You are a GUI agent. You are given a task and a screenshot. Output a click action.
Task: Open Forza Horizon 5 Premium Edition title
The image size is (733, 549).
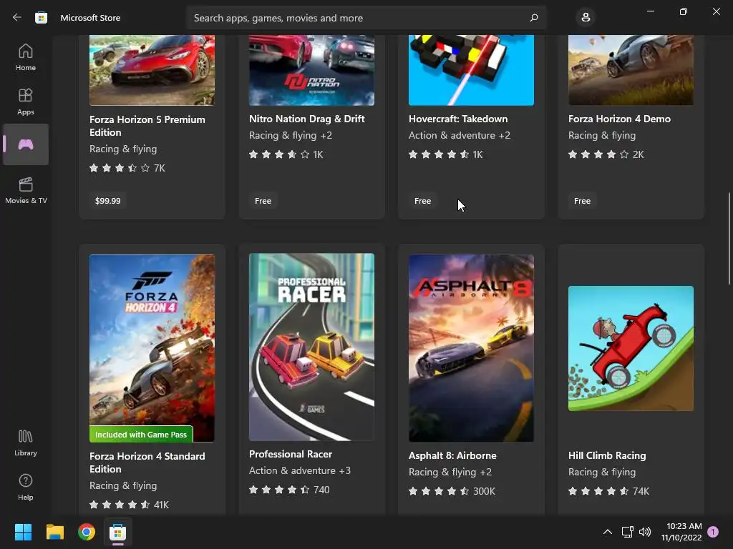point(147,126)
